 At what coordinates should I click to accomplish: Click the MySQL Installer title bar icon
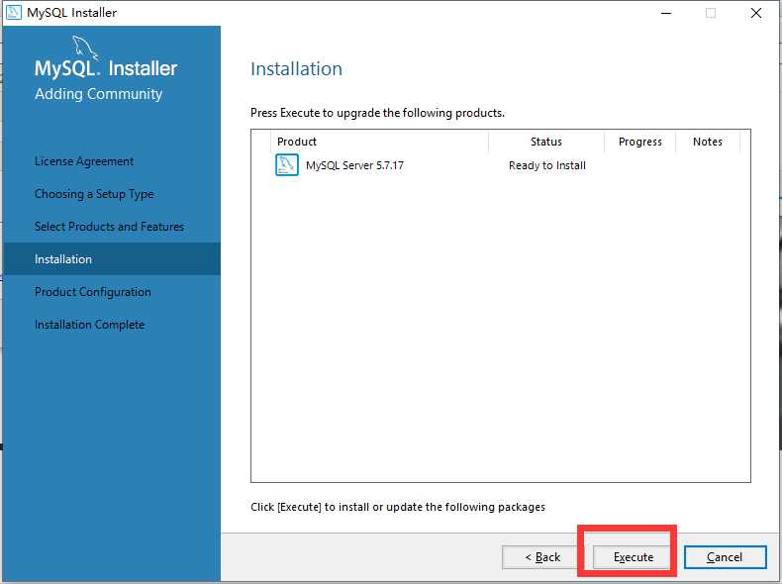[x=14, y=13]
